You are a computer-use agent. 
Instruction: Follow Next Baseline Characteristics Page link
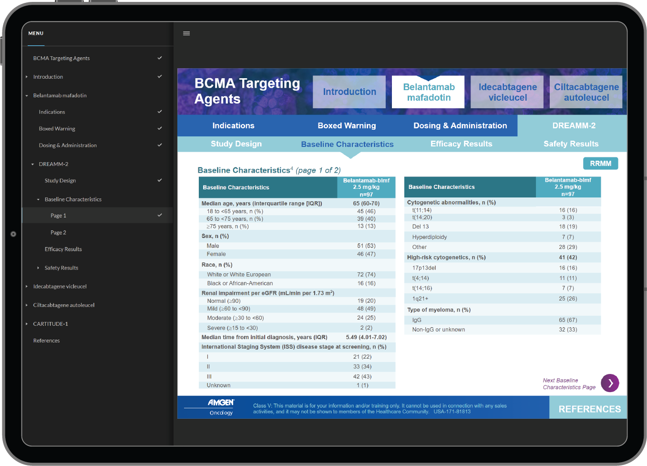pos(569,384)
